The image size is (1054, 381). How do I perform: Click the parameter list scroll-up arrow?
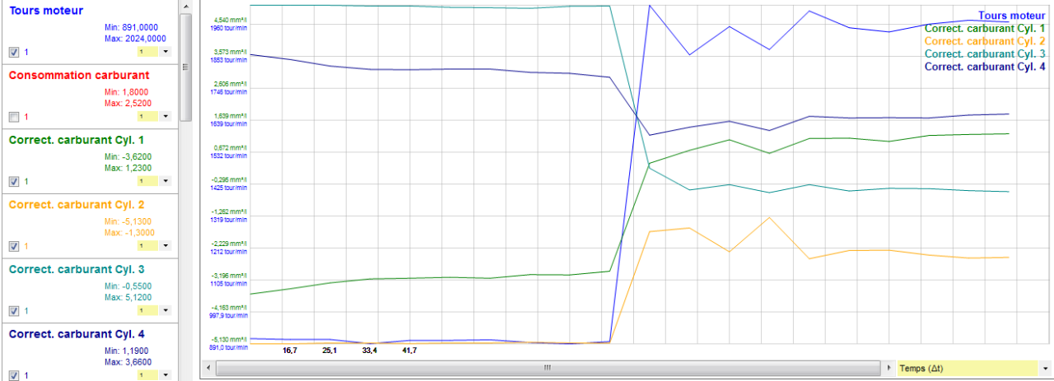point(185,6)
